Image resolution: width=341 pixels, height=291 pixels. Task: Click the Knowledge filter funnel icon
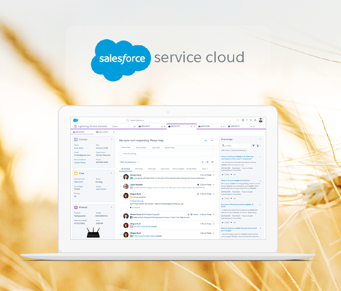[253, 146]
